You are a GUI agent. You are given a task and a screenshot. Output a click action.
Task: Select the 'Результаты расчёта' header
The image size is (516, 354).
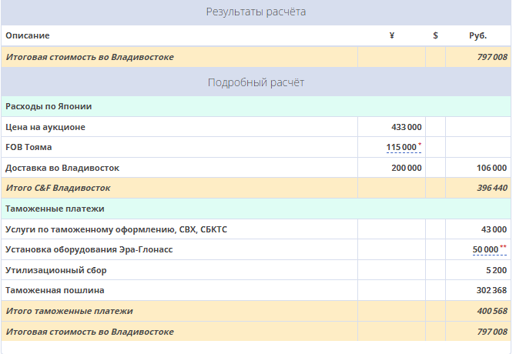click(x=256, y=12)
